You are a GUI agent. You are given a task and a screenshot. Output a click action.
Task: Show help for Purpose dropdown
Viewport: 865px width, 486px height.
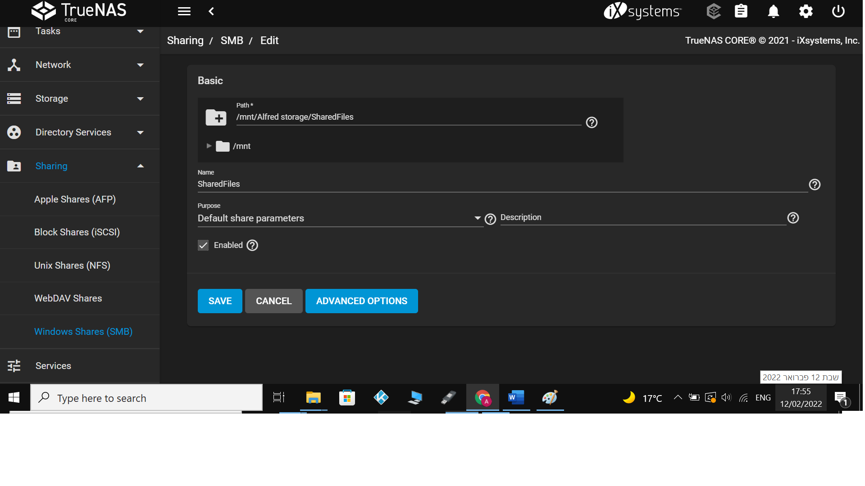pyautogui.click(x=490, y=219)
